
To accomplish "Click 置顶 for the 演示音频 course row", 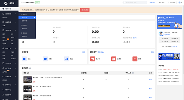I will (150, 80).
